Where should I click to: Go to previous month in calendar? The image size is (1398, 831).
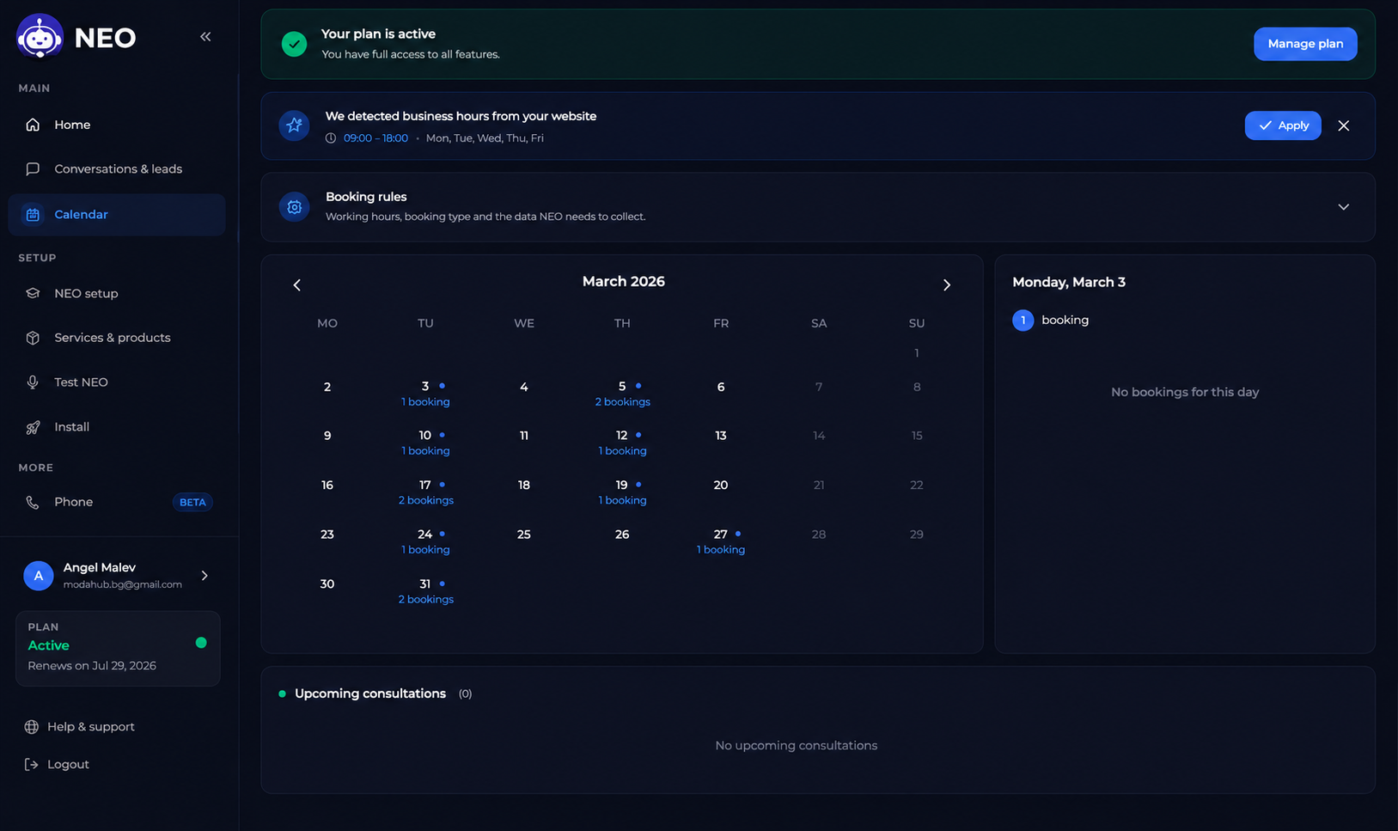click(x=297, y=285)
